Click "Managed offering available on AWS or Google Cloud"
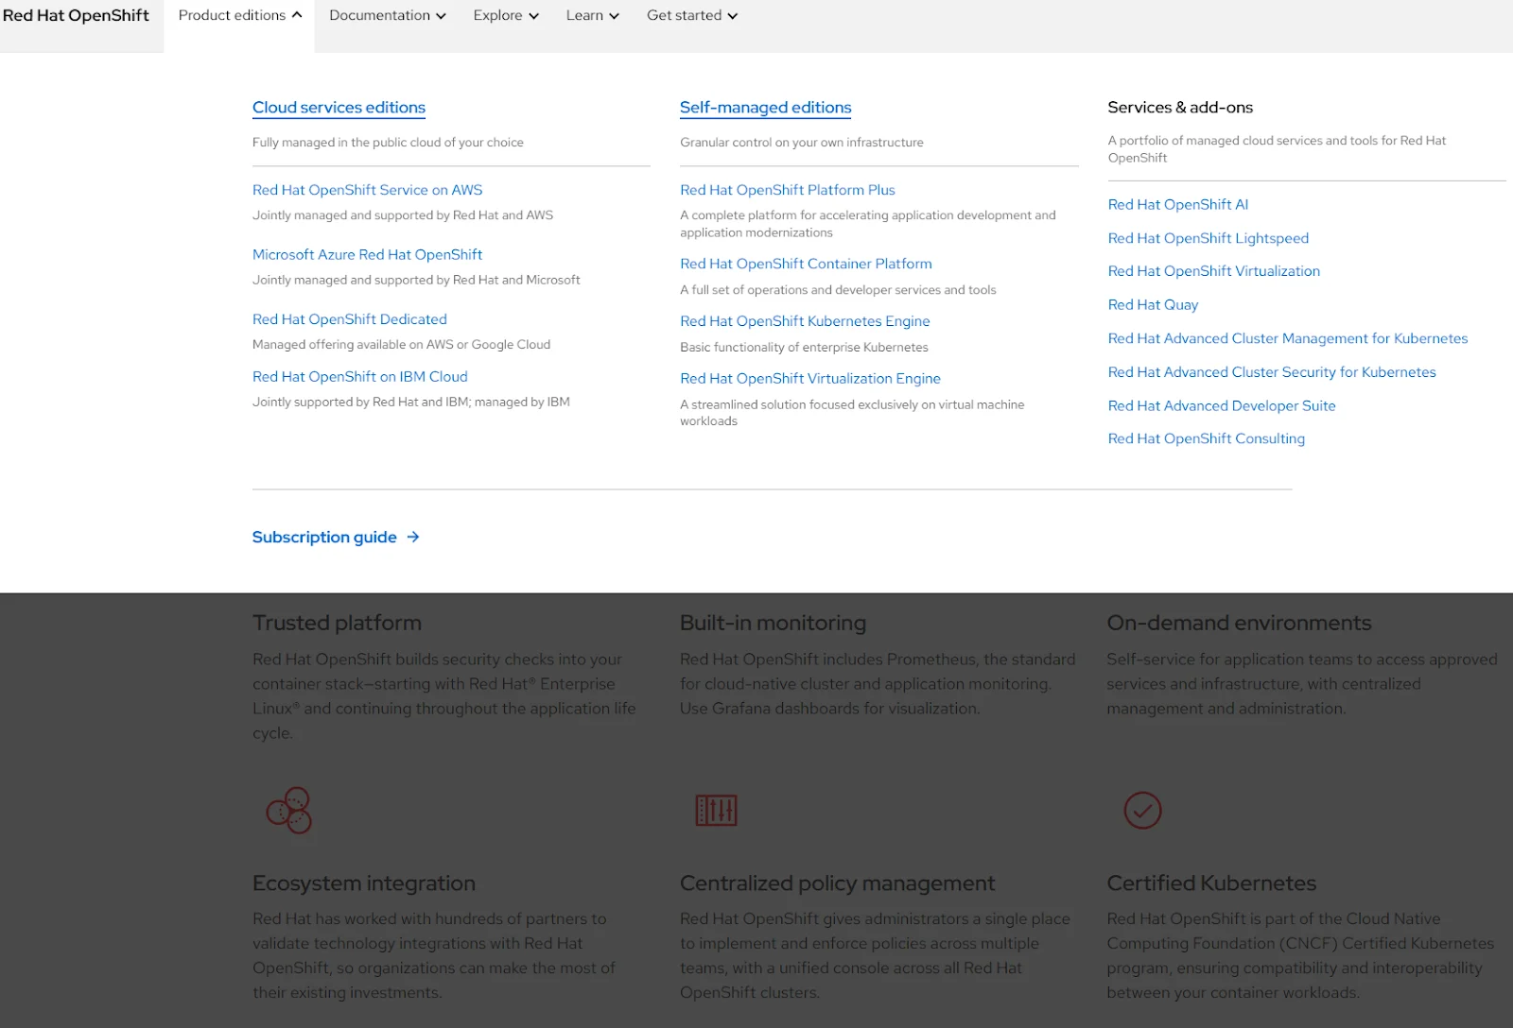Image resolution: width=1513 pixels, height=1028 pixels. tap(401, 345)
